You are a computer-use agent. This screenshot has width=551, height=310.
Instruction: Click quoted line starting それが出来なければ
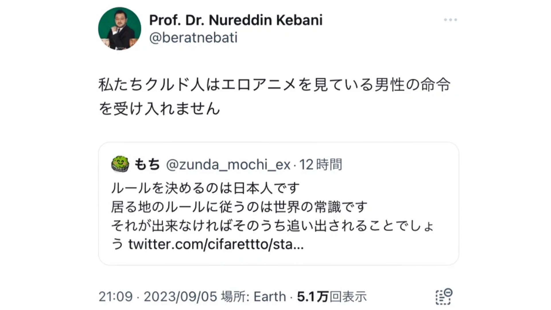coord(272,226)
